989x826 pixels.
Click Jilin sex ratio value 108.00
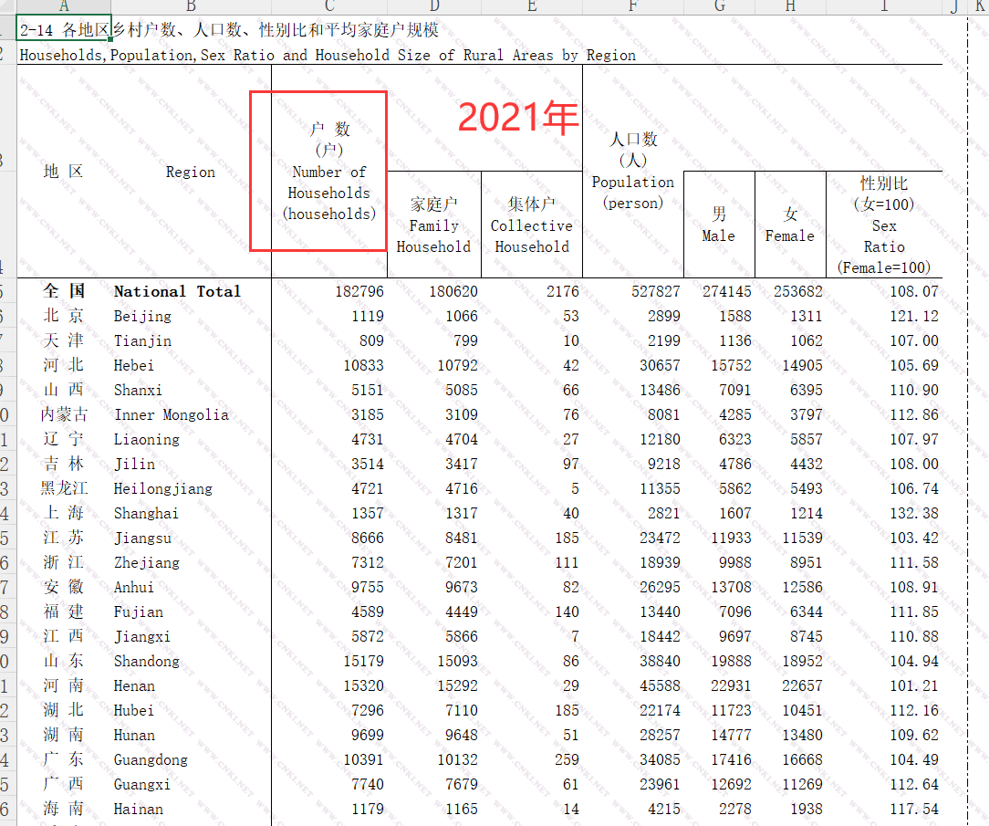pyautogui.click(x=914, y=464)
